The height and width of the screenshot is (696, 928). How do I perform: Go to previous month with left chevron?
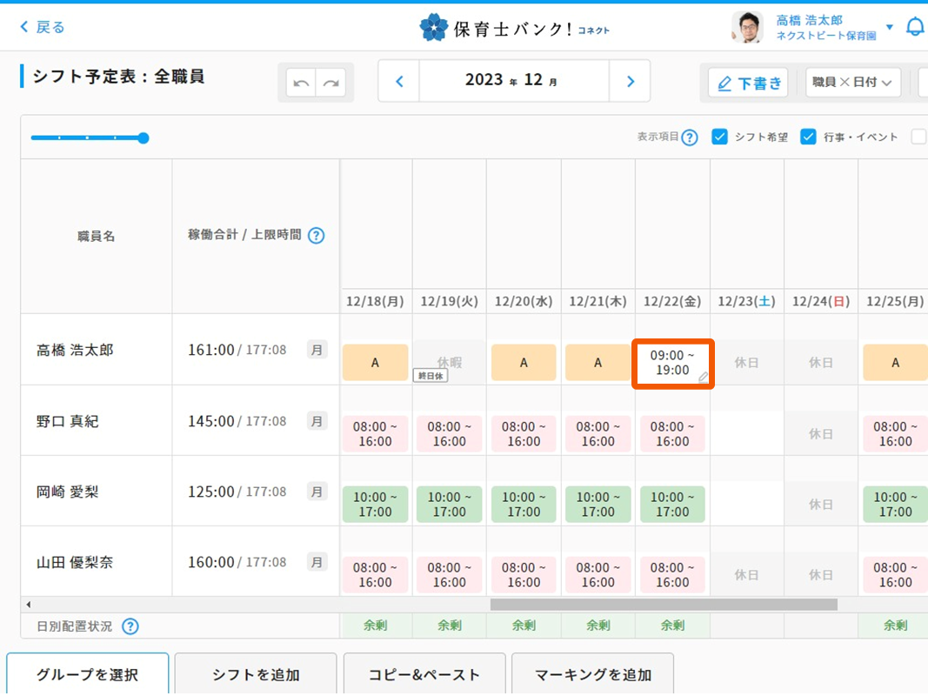tap(399, 81)
